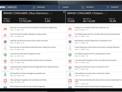Open filter for Oikos (Dannon) panel
This screenshot has width=122, height=92.
[x=51, y=13]
